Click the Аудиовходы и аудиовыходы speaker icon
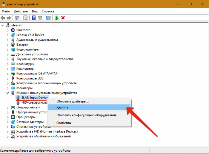 [x=13, y=40]
